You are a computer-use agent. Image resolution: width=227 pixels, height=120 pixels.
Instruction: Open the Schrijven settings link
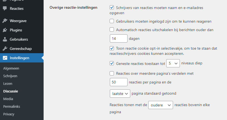pyautogui.click(x=10, y=76)
